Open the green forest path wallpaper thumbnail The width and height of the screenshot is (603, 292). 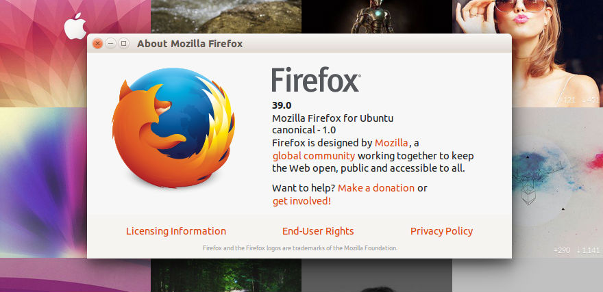pos(226,275)
